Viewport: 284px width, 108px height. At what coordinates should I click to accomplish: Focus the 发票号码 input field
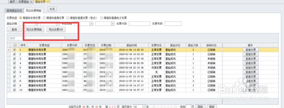point(173,24)
